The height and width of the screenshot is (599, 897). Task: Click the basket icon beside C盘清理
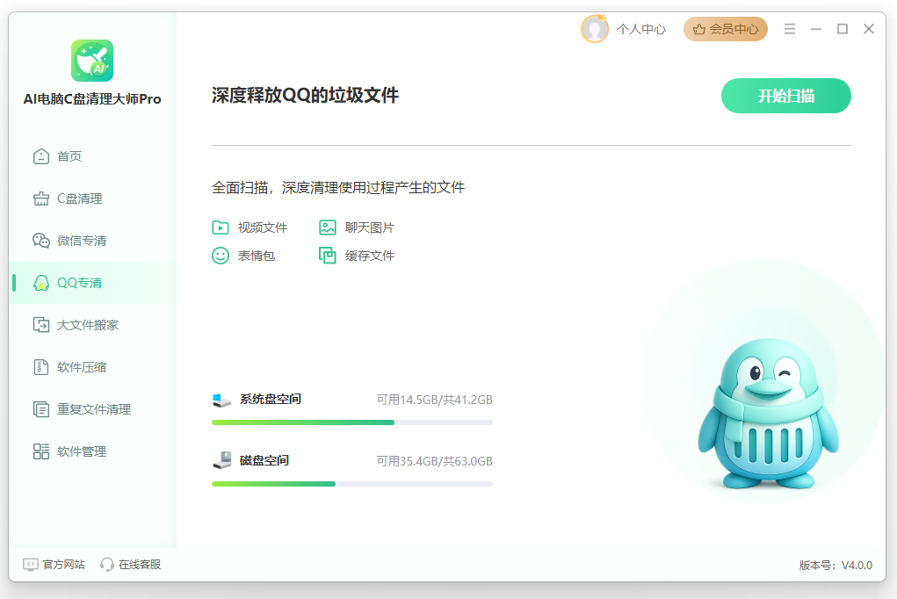[41, 198]
